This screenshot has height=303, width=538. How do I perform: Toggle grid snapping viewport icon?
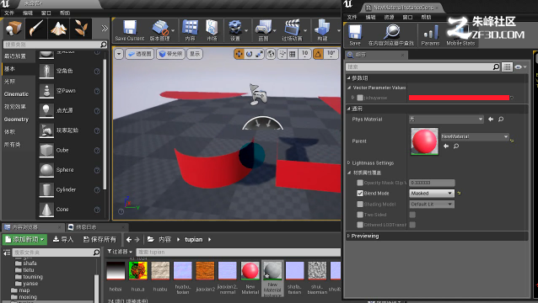tap(293, 54)
